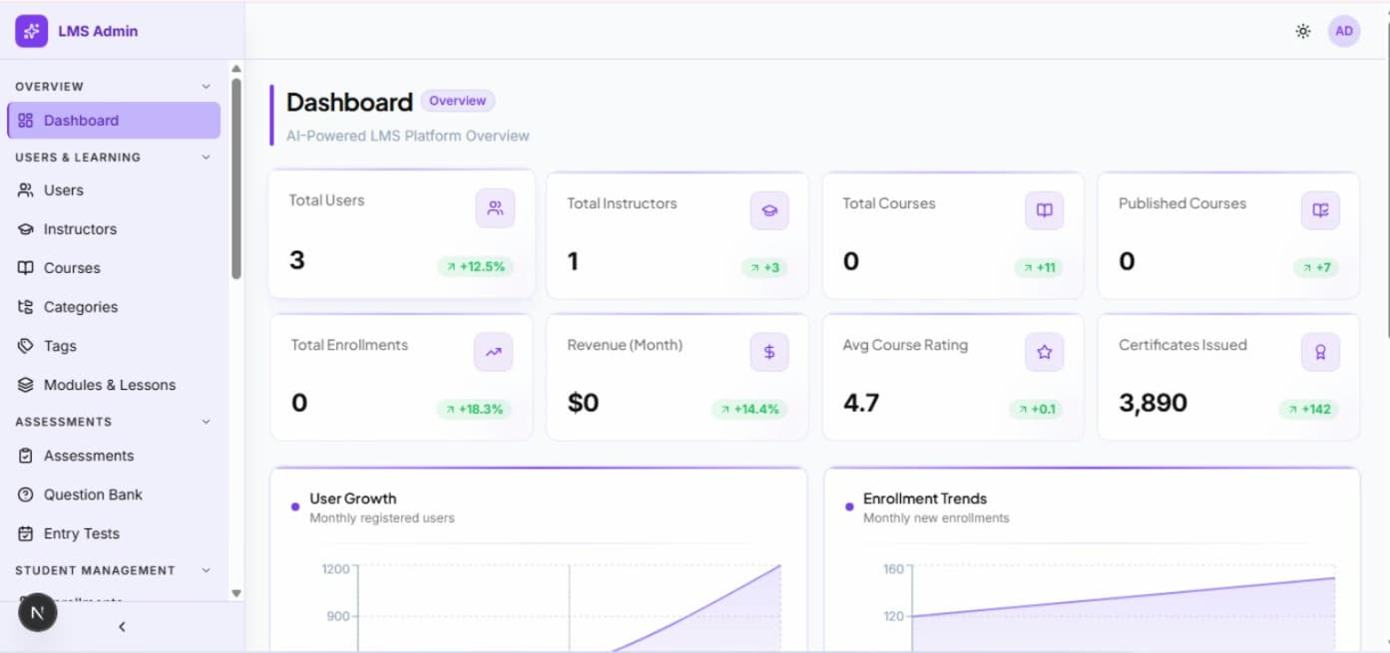Click the Tags label icon in sidebar
Image resolution: width=1390 pixels, height=653 pixels.
tap(26, 346)
